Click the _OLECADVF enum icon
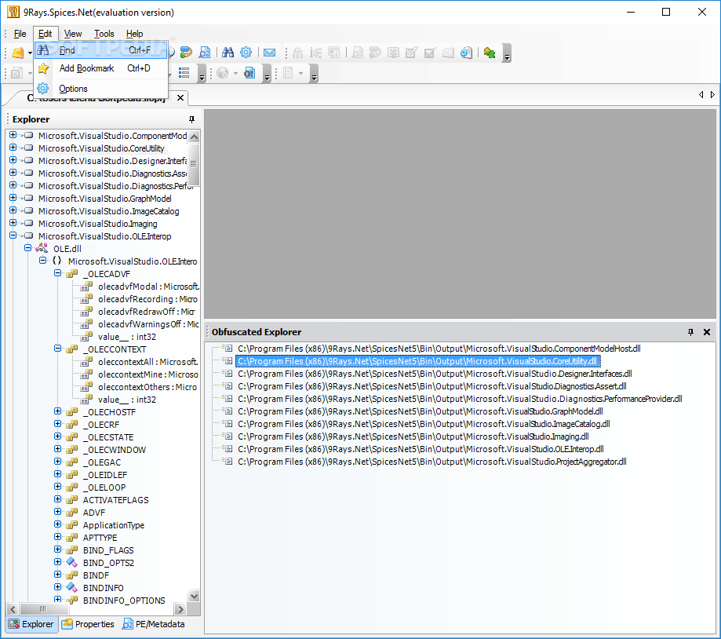 (71, 274)
